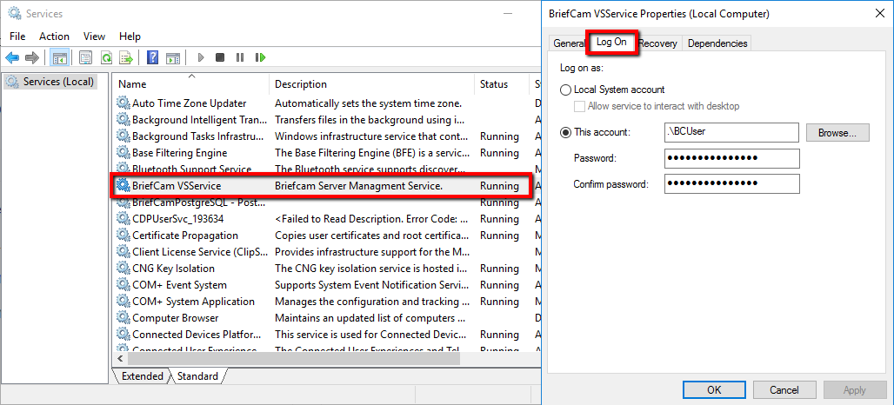The width and height of the screenshot is (894, 405).
Task: Click gear icon of BriefCam VSService row
Action: point(123,186)
